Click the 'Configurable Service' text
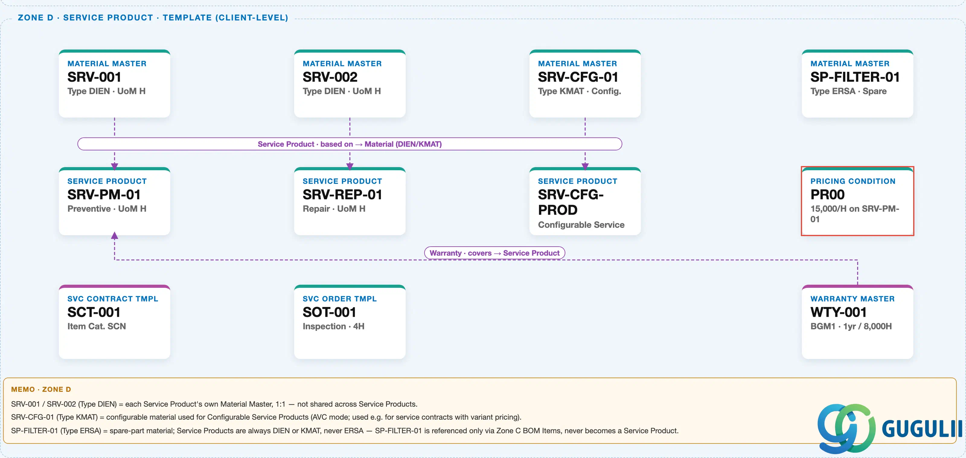The height and width of the screenshot is (458, 966). (581, 225)
